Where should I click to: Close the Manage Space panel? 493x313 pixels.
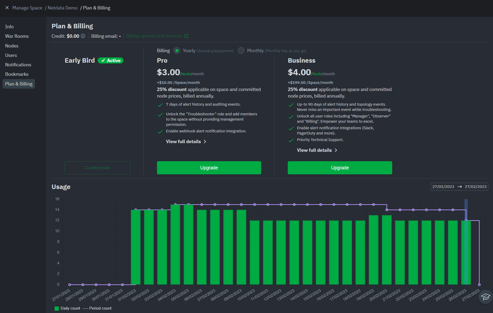[7, 8]
